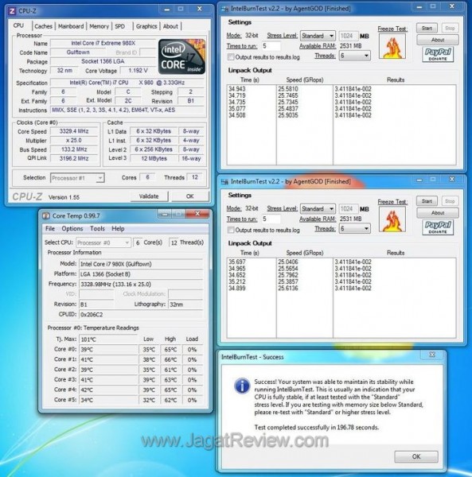Viewport: 472px width, 477px height.
Task: Click the 1024 MB field in upper IntelBurnTest
Action: pyautogui.click(x=348, y=36)
